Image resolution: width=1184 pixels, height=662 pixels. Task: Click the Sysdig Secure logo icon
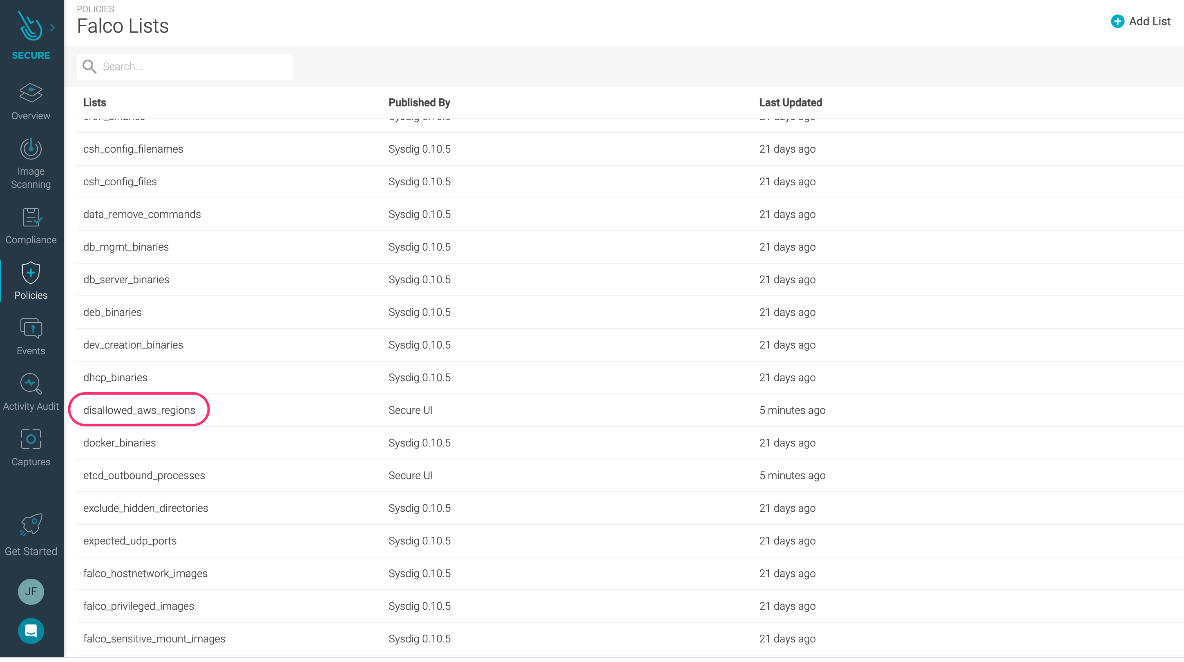point(30,26)
